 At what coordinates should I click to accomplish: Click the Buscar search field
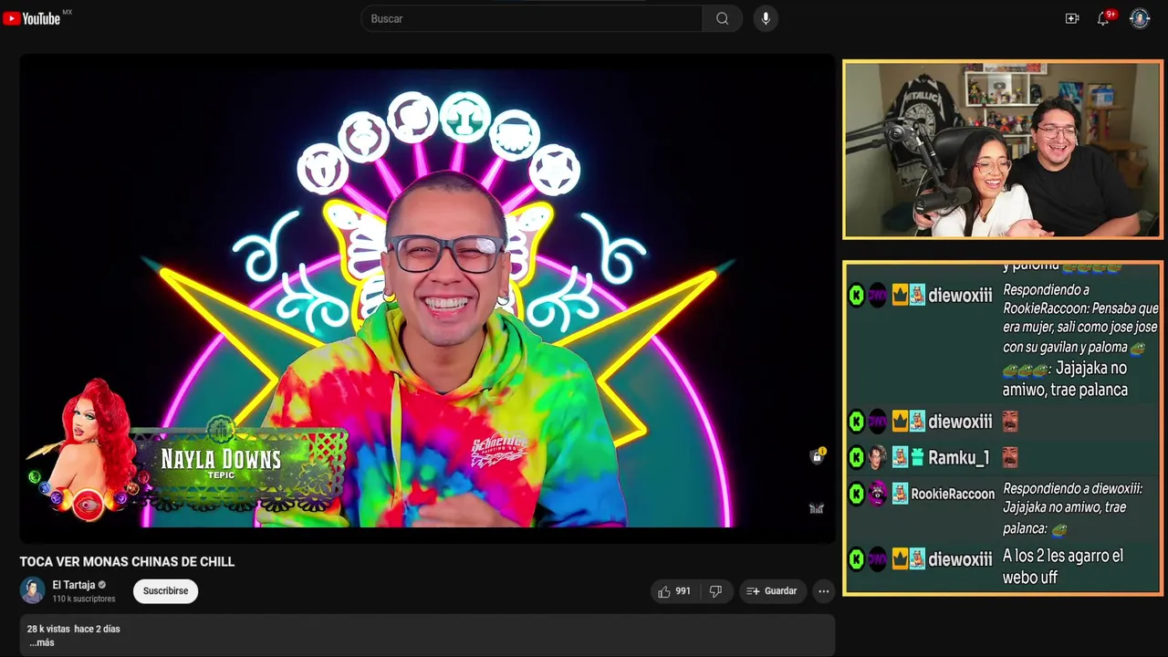(x=532, y=18)
